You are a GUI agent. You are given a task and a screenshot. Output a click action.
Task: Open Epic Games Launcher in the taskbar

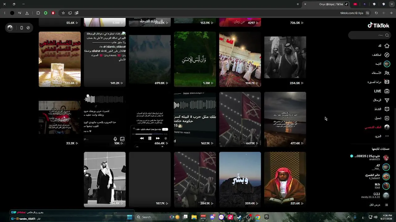[x=266, y=217]
